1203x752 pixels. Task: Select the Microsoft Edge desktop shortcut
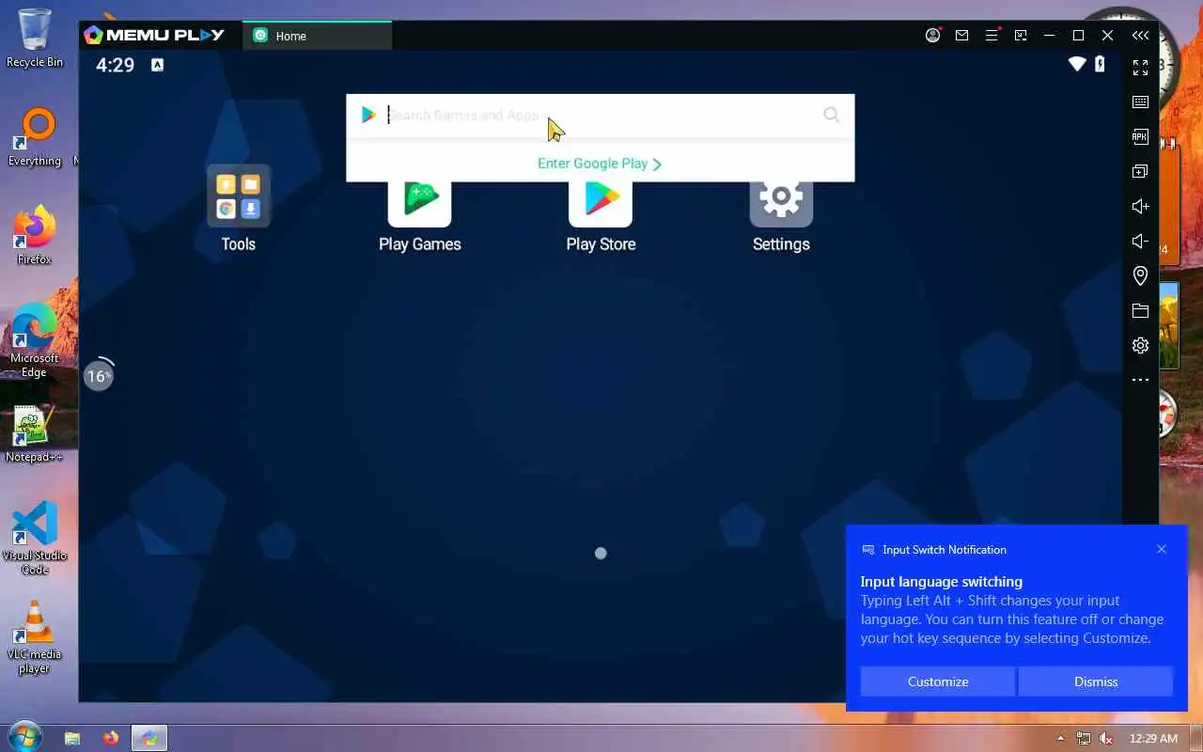(x=35, y=341)
